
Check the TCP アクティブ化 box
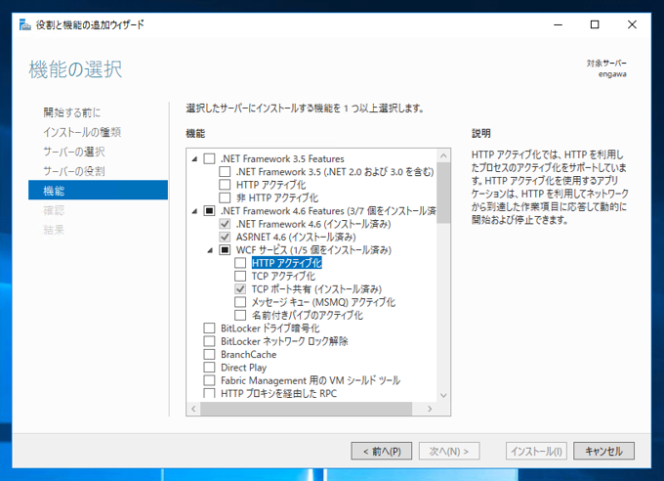(240, 276)
